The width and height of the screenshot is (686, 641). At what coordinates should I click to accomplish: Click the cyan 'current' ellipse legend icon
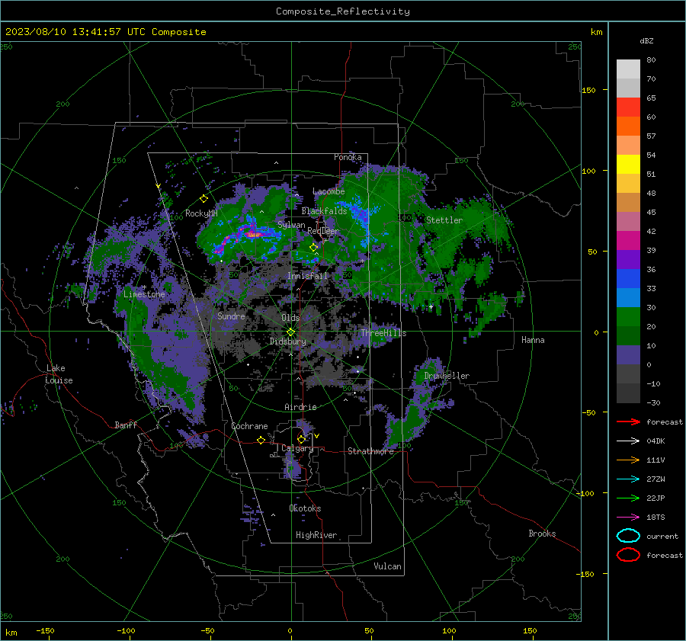628,536
